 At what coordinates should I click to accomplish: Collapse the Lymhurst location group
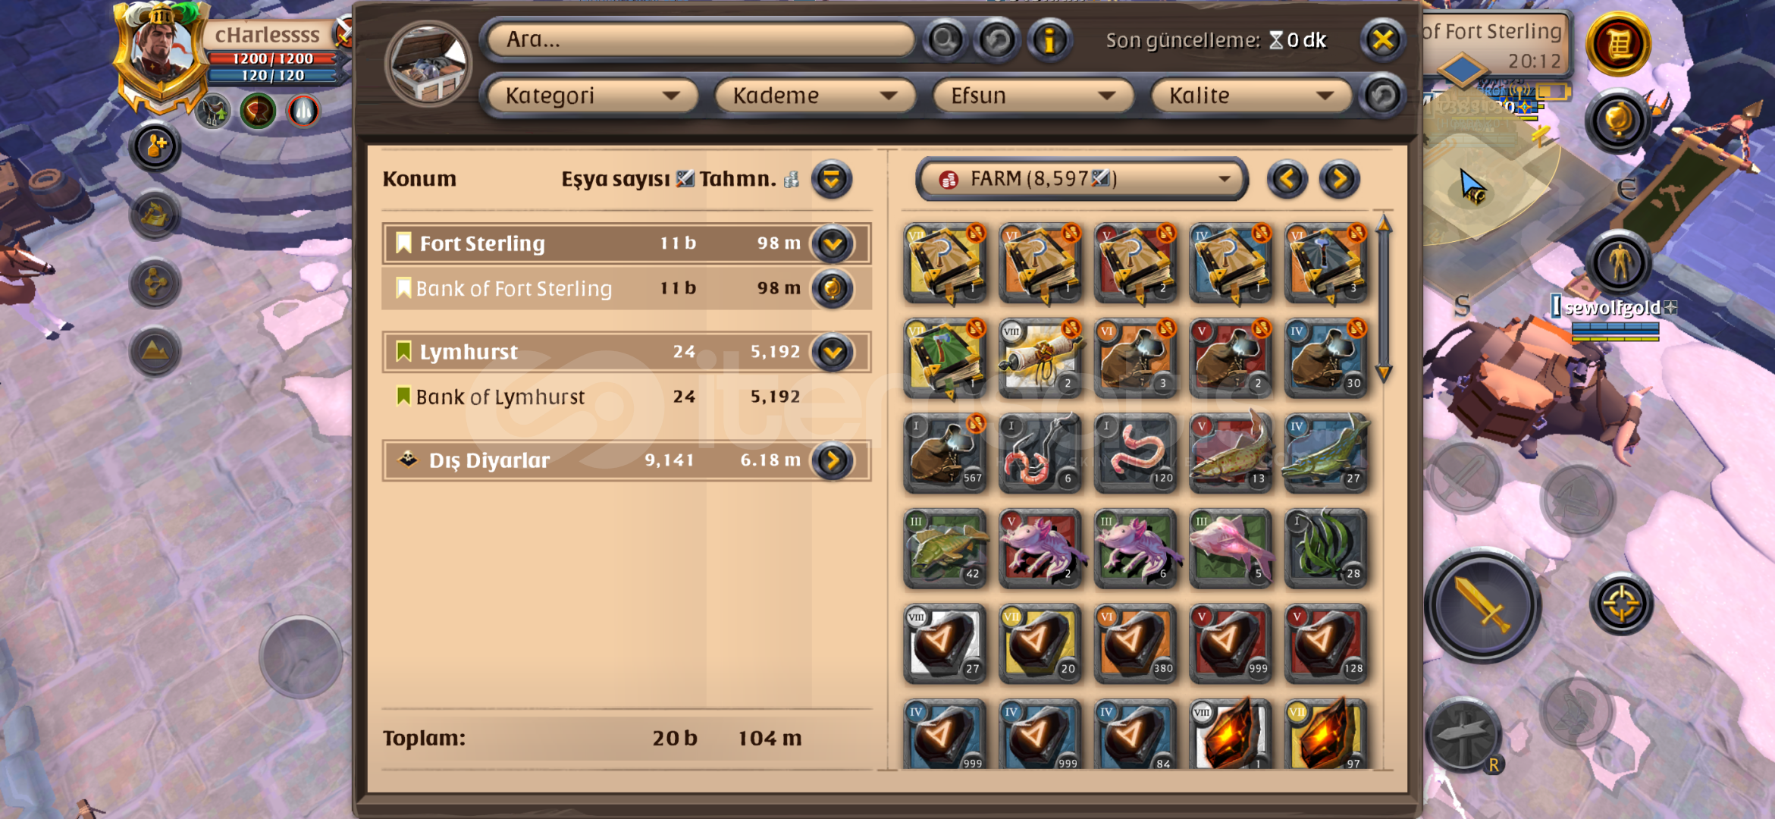click(x=833, y=352)
